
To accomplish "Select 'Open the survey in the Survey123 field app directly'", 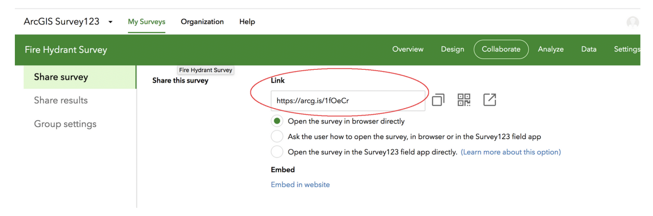I will click(x=277, y=152).
